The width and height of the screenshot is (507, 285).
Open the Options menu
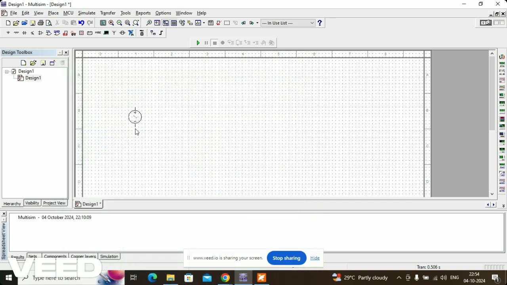coord(163,13)
